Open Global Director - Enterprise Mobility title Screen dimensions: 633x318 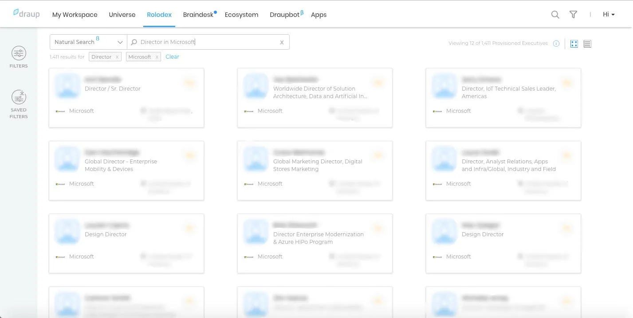[121, 165]
